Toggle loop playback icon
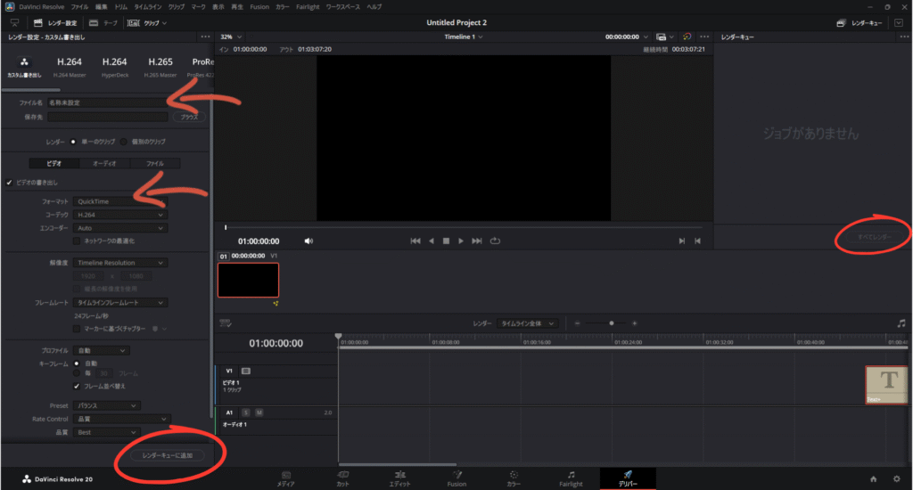 pyautogui.click(x=495, y=241)
